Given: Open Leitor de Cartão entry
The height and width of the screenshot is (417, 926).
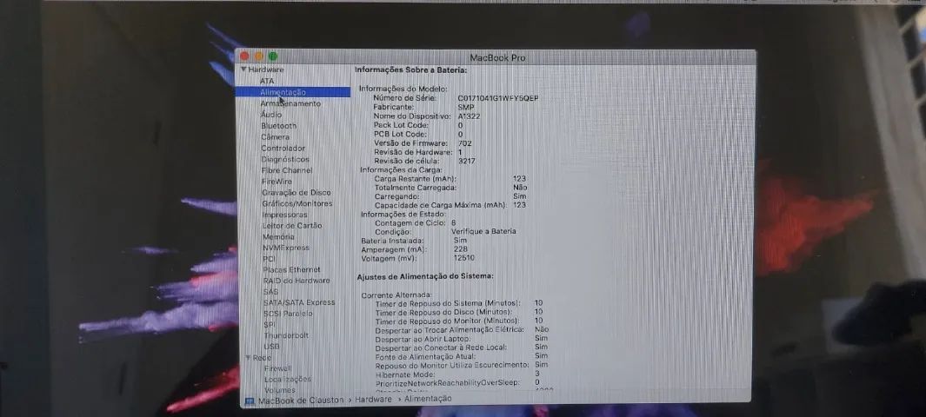Looking at the screenshot, I should (x=292, y=225).
